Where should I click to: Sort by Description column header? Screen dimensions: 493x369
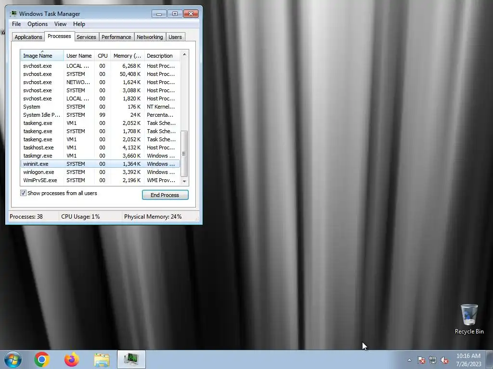[162, 56]
